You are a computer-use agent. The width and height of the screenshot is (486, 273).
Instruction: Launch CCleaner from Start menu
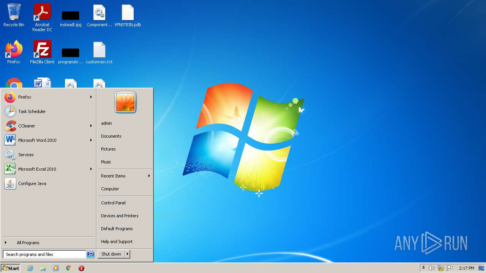click(49, 126)
